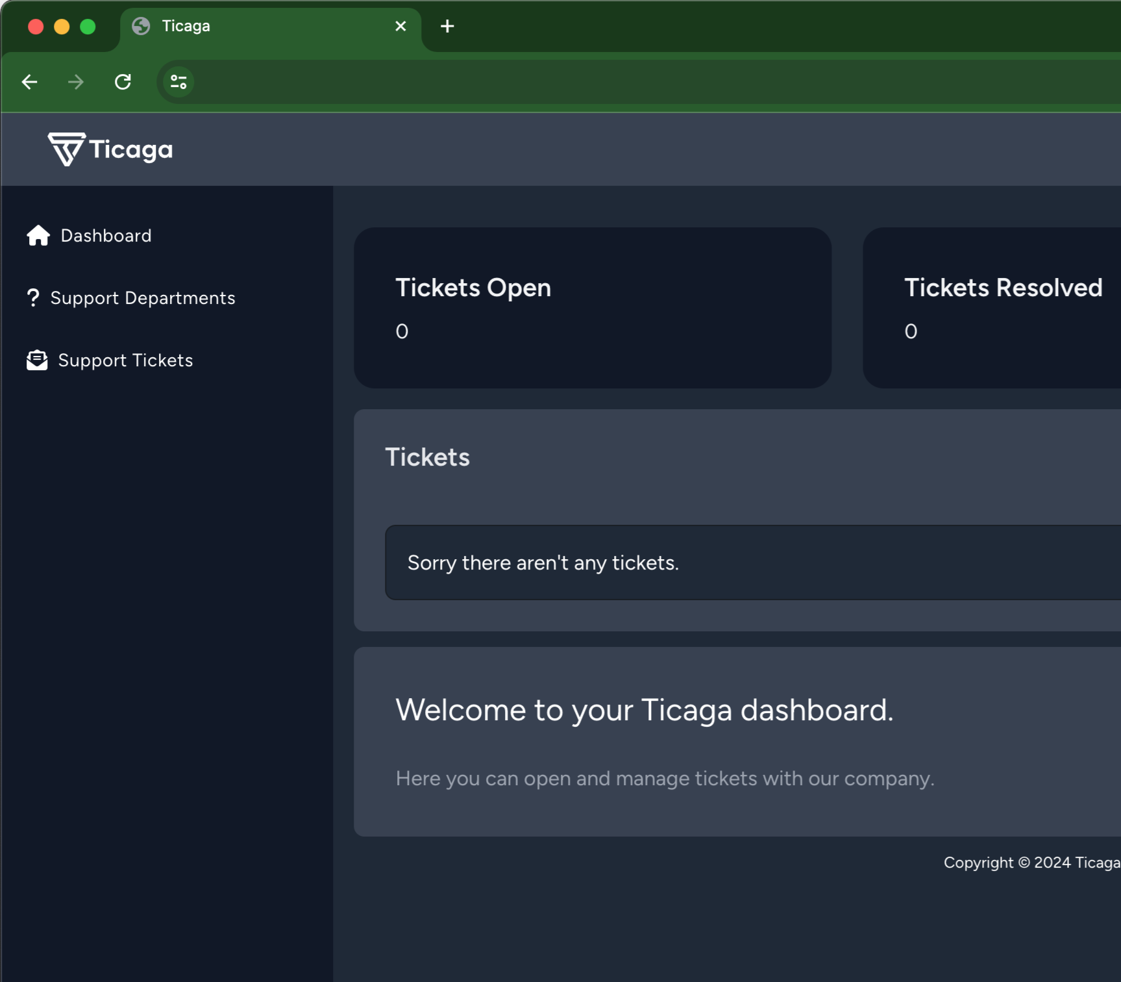Close the Ticaga browser tab
This screenshot has height=982, width=1121.
pos(400,26)
